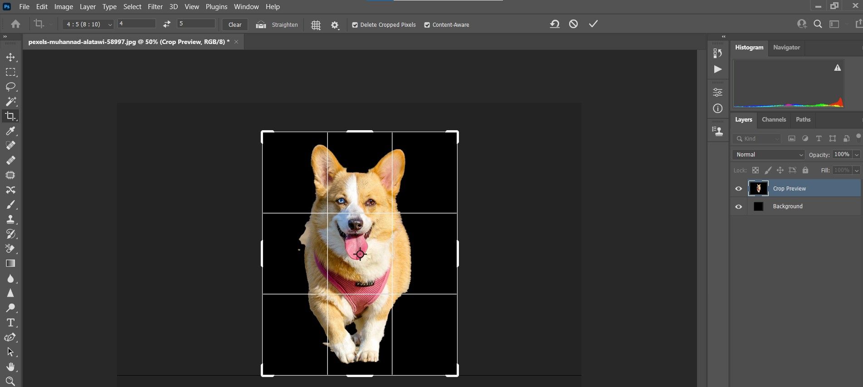Select the Zoom tool in toolbar
Viewport: 863px width, 387px height.
[x=10, y=381]
